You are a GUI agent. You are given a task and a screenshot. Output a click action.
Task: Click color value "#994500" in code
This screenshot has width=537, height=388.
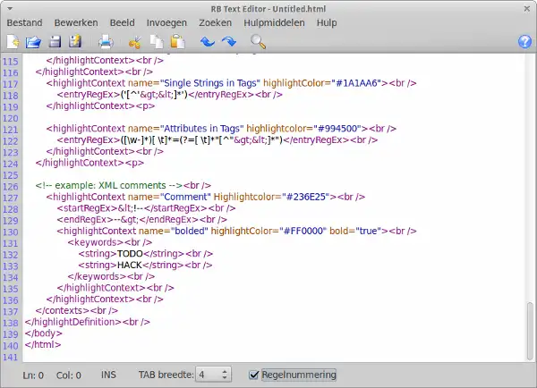pos(337,129)
